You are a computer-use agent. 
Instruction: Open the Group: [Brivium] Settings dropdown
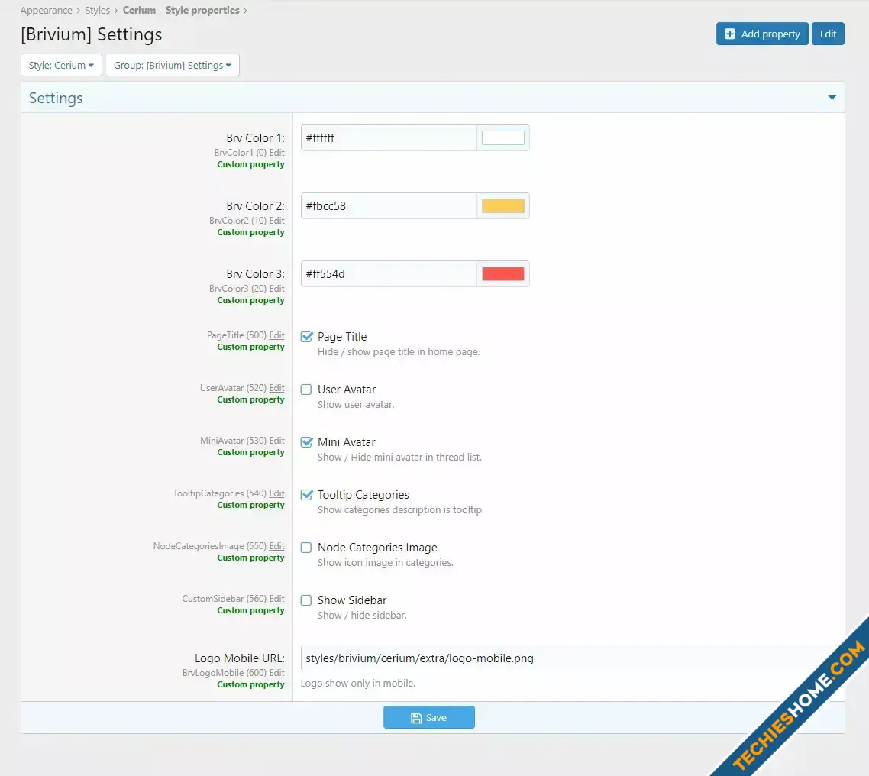(173, 65)
